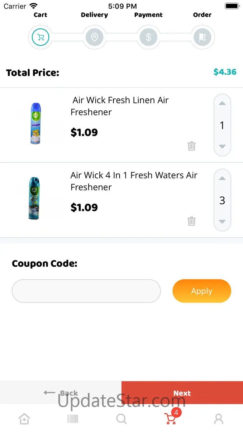Apply the coupon with the orange button
The image size is (243, 433).
click(x=202, y=291)
